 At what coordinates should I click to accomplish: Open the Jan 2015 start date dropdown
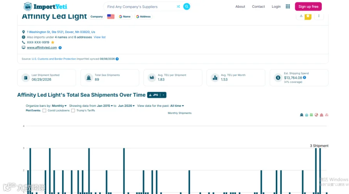[x=105, y=106]
